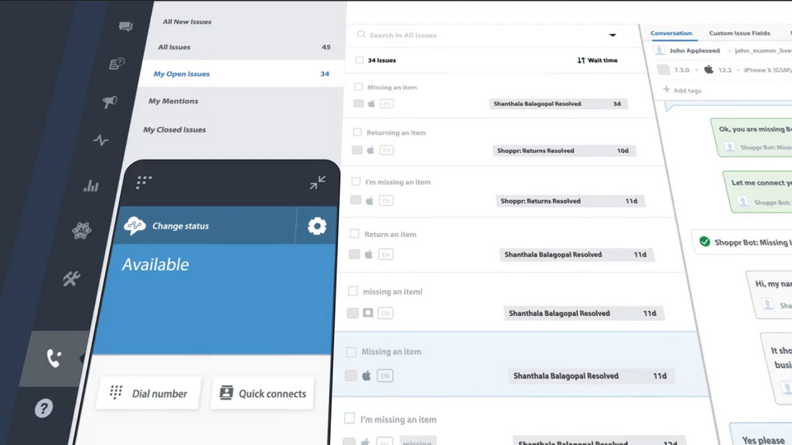The width and height of the screenshot is (792, 445).
Task: Click the plus icon next to Add tags
Action: 666,89
